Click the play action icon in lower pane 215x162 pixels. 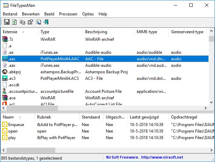click(x=5, y=138)
